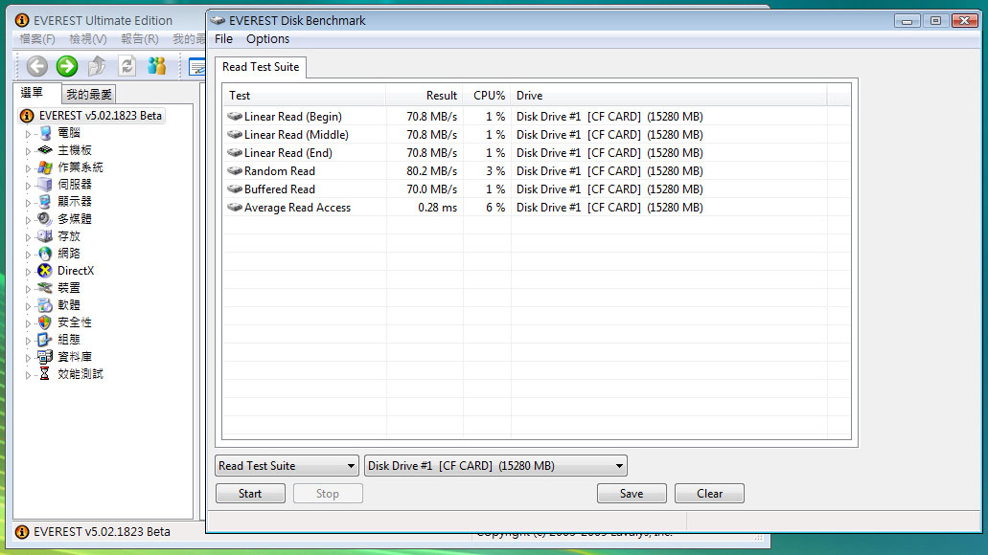Select the 主機板 motherboard icon
Image resolution: width=988 pixels, height=555 pixels.
(45, 150)
